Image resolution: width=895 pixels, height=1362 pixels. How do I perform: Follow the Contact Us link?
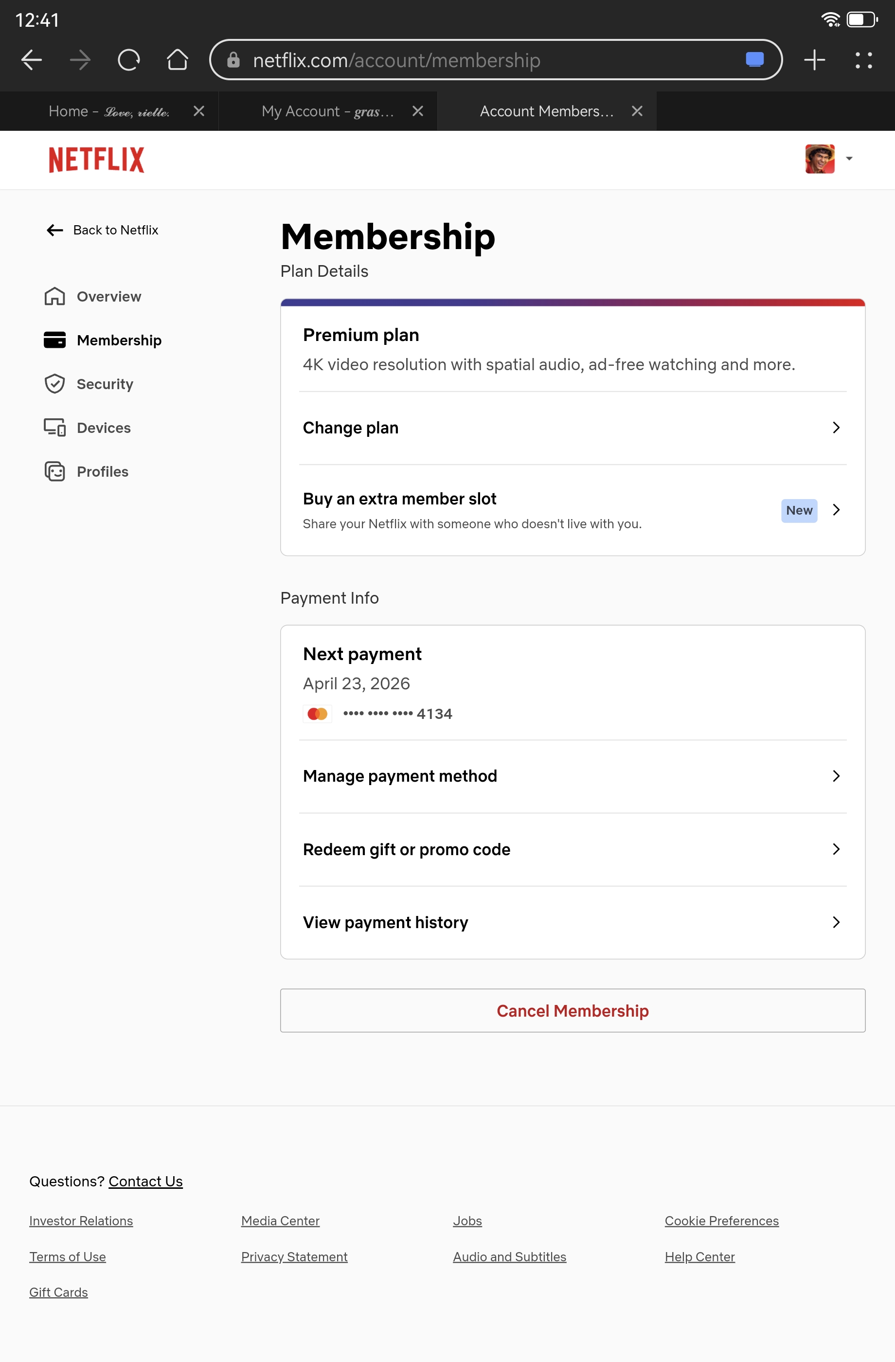pos(145,1181)
